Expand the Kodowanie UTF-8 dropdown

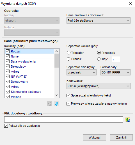coord(99,86)
